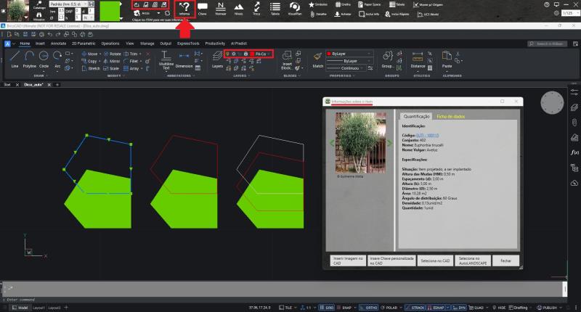Click the green color swatch in top toolbar
This screenshot has width=581, height=312.
[x=110, y=12]
